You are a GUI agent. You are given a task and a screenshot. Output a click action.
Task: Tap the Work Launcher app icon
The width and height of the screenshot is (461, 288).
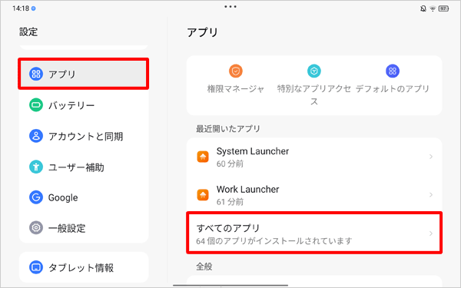[x=203, y=195]
